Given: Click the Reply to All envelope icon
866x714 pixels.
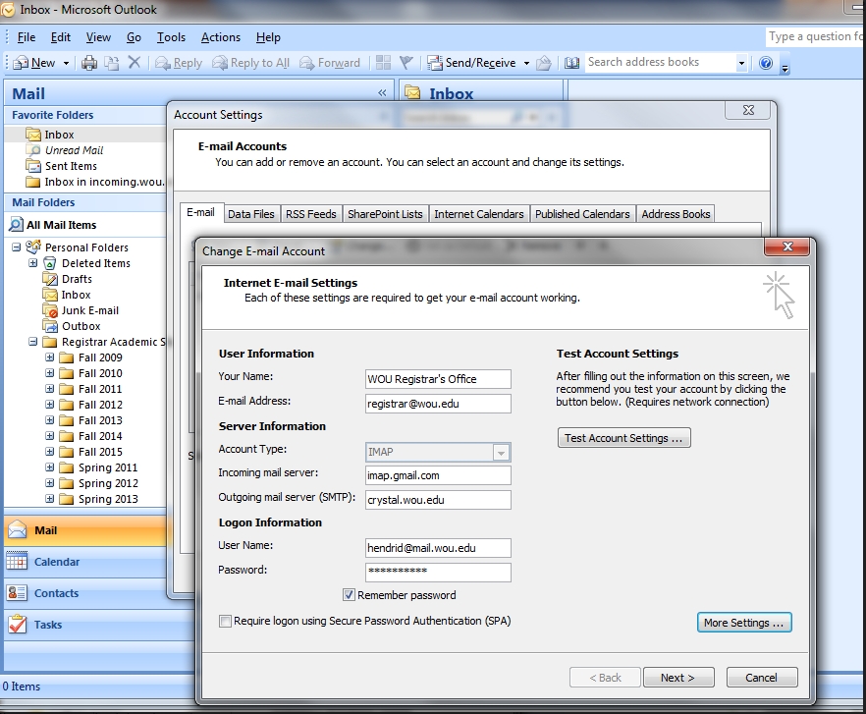Looking at the screenshot, I should 220,63.
